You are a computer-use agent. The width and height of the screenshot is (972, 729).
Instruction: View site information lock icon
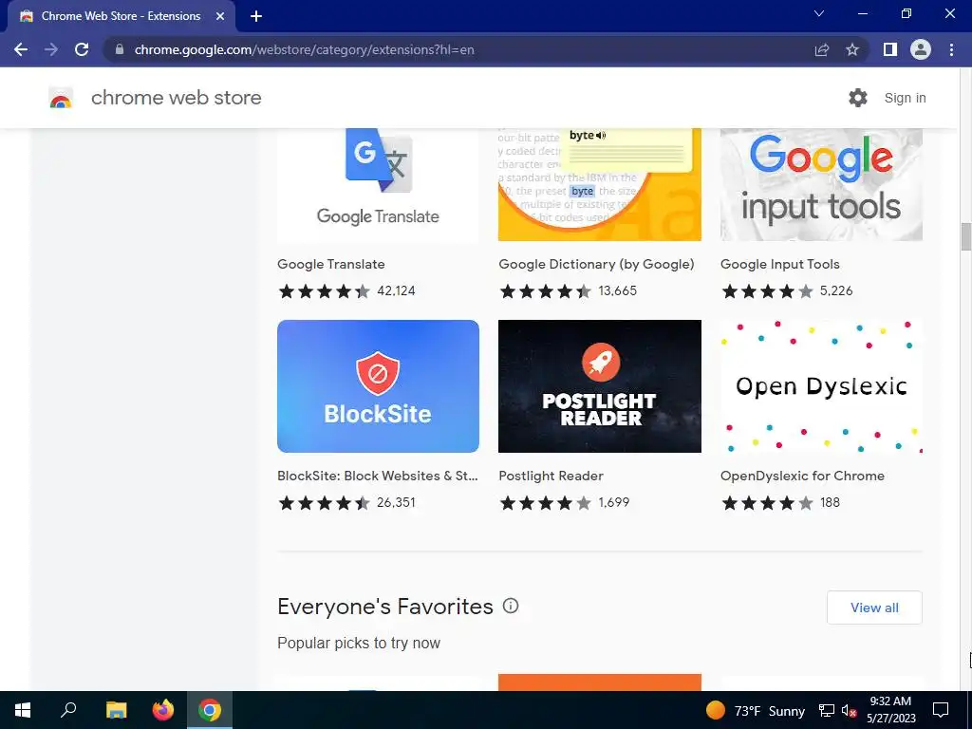pos(120,49)
